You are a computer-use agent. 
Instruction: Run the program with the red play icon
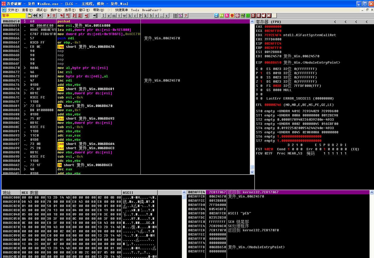pos(48,16)
